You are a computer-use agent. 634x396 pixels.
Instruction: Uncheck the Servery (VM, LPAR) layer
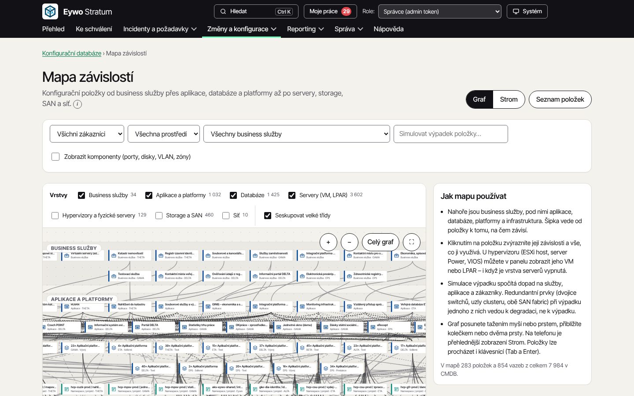pos(292,195)
